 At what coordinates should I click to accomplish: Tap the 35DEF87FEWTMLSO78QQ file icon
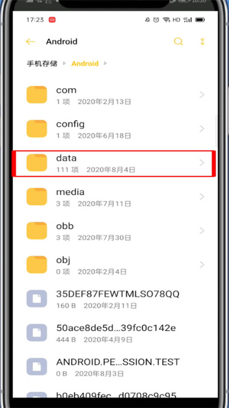click(x=37, y=299)
